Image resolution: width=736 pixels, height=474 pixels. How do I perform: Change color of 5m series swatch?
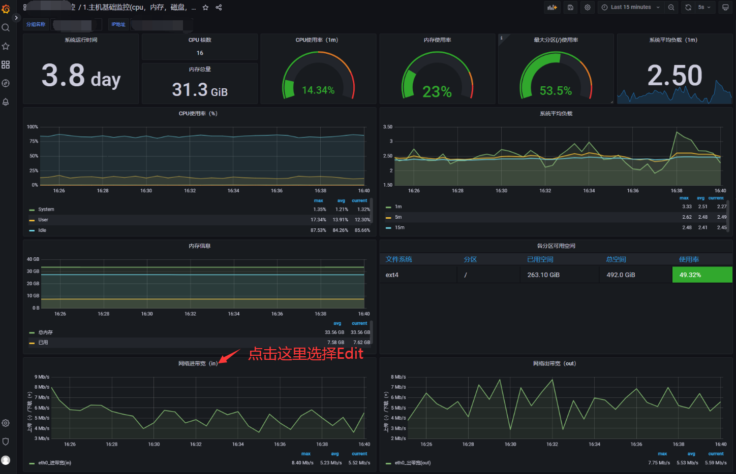coord(389,218)
